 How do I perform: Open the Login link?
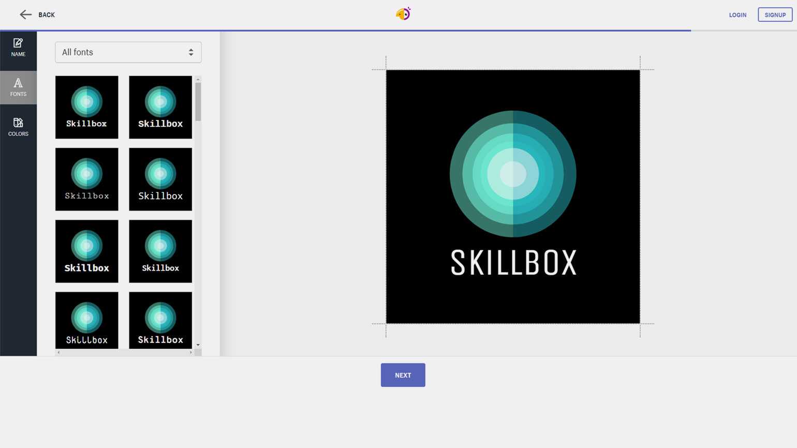pos(737,15)
